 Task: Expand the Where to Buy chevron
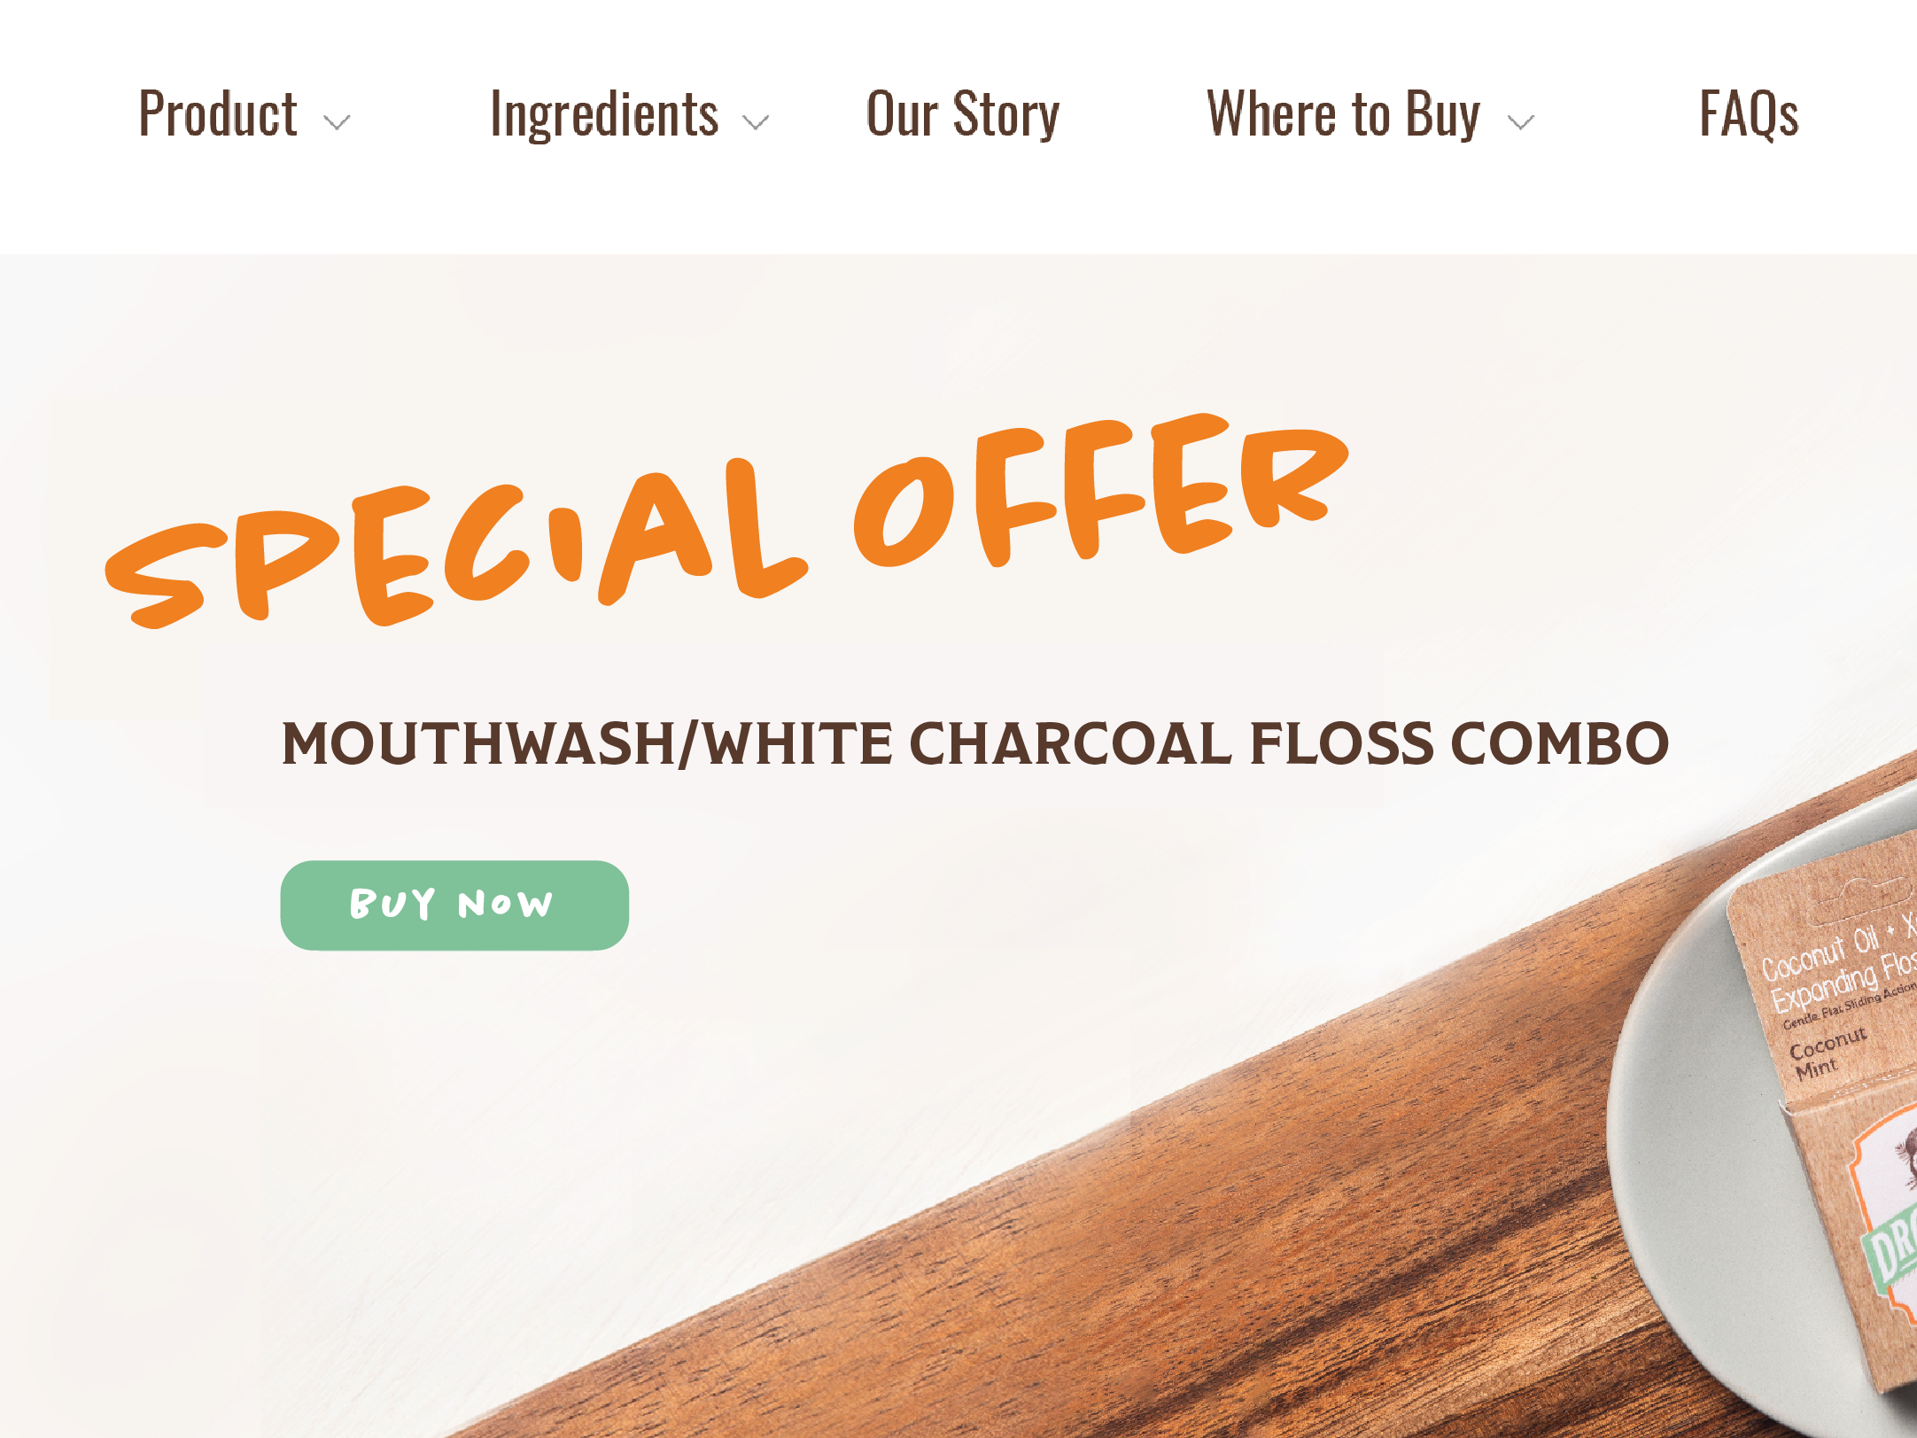(x=1521, y=122)
